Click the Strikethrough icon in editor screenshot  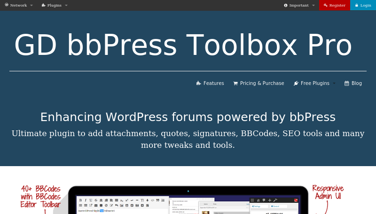click(x=96, y=200)
